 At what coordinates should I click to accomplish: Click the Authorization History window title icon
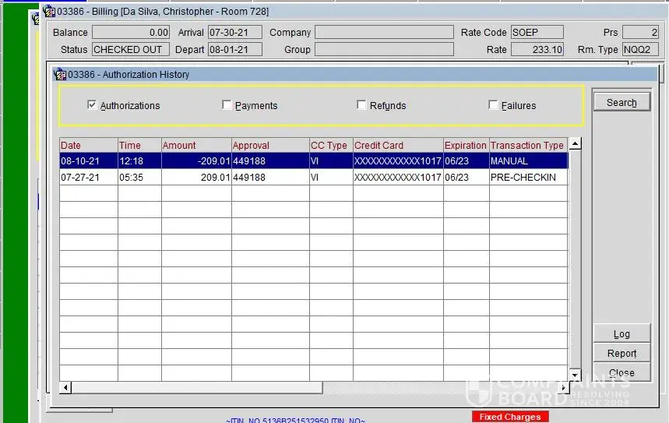tap(59, 75)
